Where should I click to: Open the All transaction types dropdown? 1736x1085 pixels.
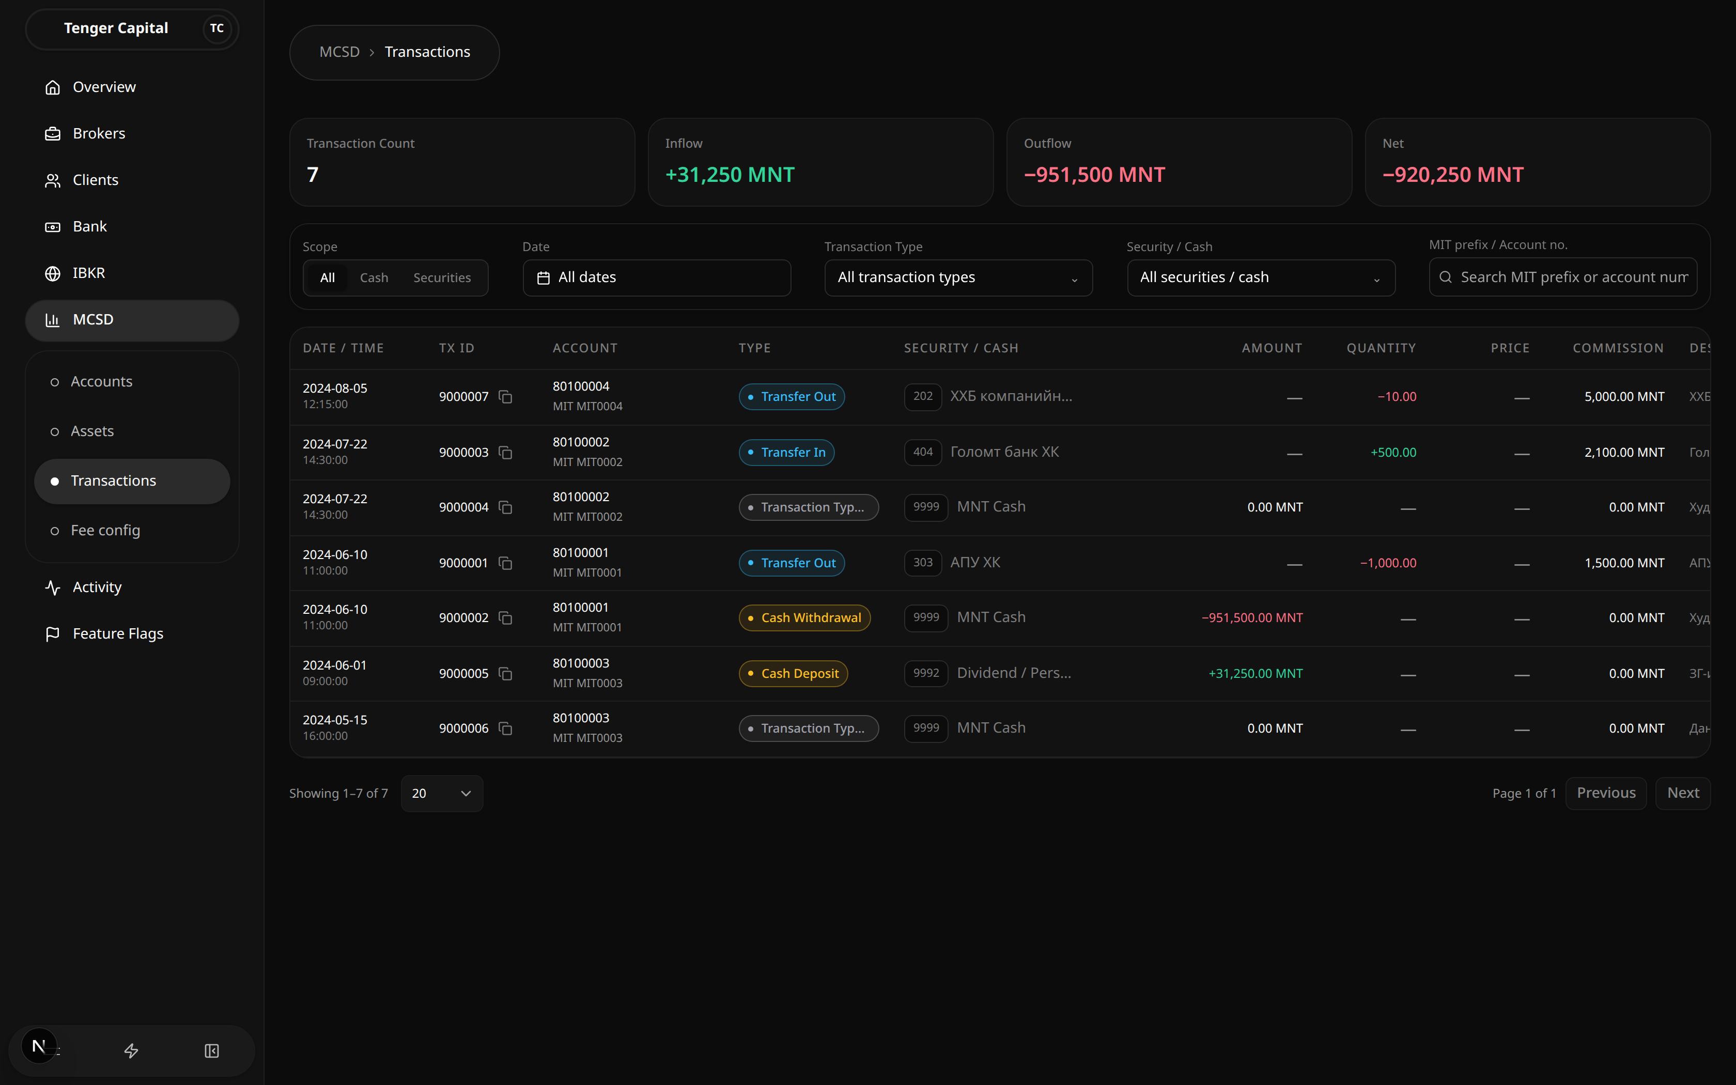(958, 278)
